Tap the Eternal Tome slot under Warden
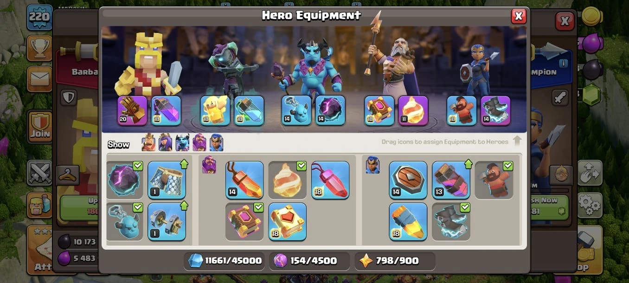629x283 pixels. click(x=379, y=110)
